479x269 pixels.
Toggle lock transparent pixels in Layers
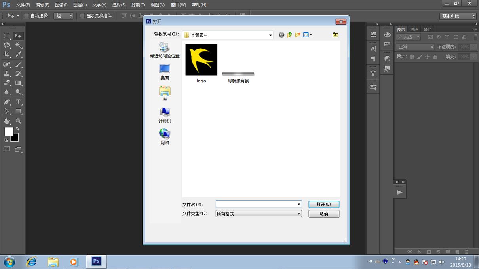(412, 57)
